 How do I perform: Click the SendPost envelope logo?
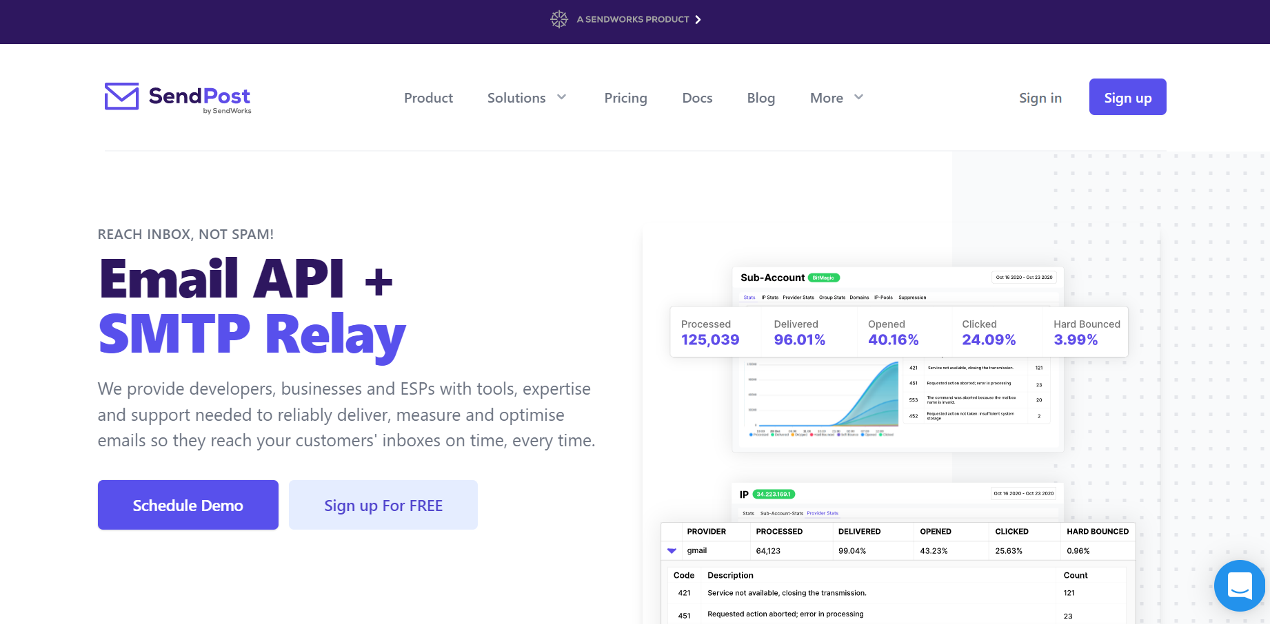121,98
